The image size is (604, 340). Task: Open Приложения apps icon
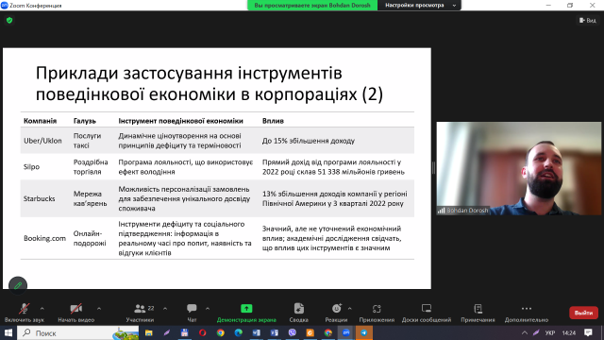pos(377,309)
